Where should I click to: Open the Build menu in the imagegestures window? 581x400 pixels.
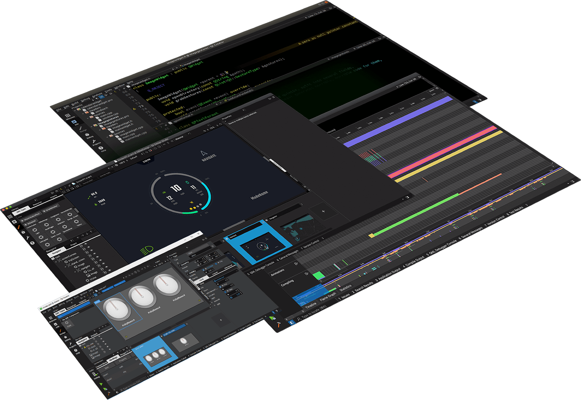pyautogui.click(x=75, y=103)
